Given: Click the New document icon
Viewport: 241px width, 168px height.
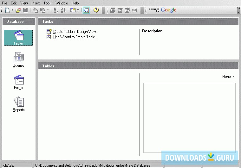Looking at the screenshot, I should (7, 10).
